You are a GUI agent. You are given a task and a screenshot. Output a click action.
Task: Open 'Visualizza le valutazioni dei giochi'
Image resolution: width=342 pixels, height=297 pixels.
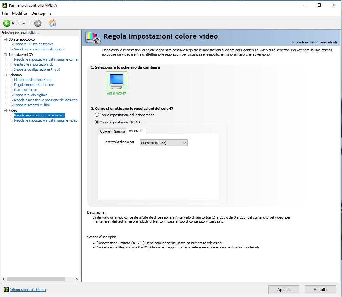pos(39,49)
